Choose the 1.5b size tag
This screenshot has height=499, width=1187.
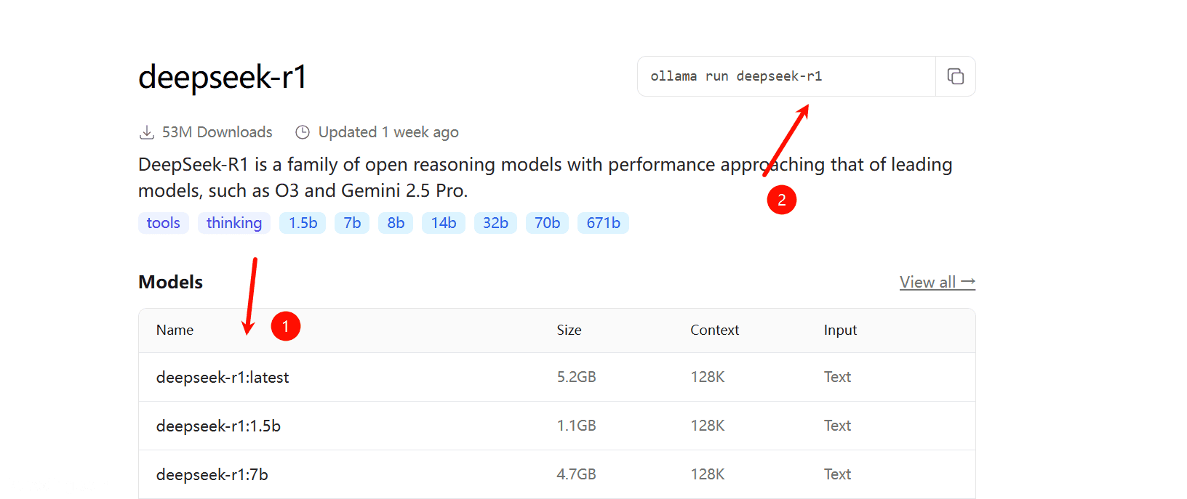pyautogui.click(x=303, y=223)
